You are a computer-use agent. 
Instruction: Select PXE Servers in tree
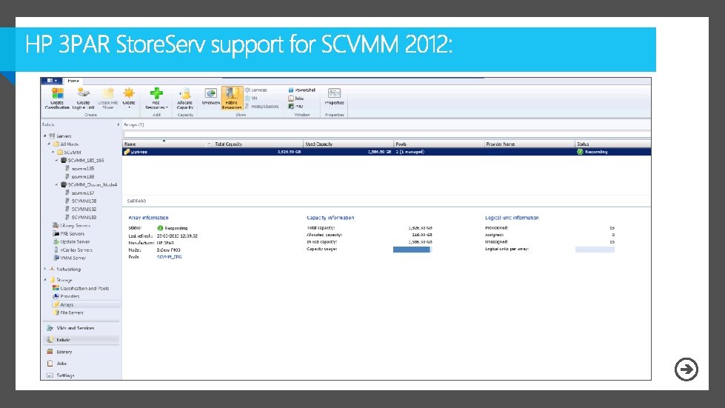(x=69, y=234)
